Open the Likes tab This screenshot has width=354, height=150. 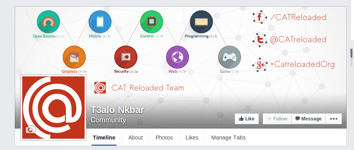tap(192, 138)
